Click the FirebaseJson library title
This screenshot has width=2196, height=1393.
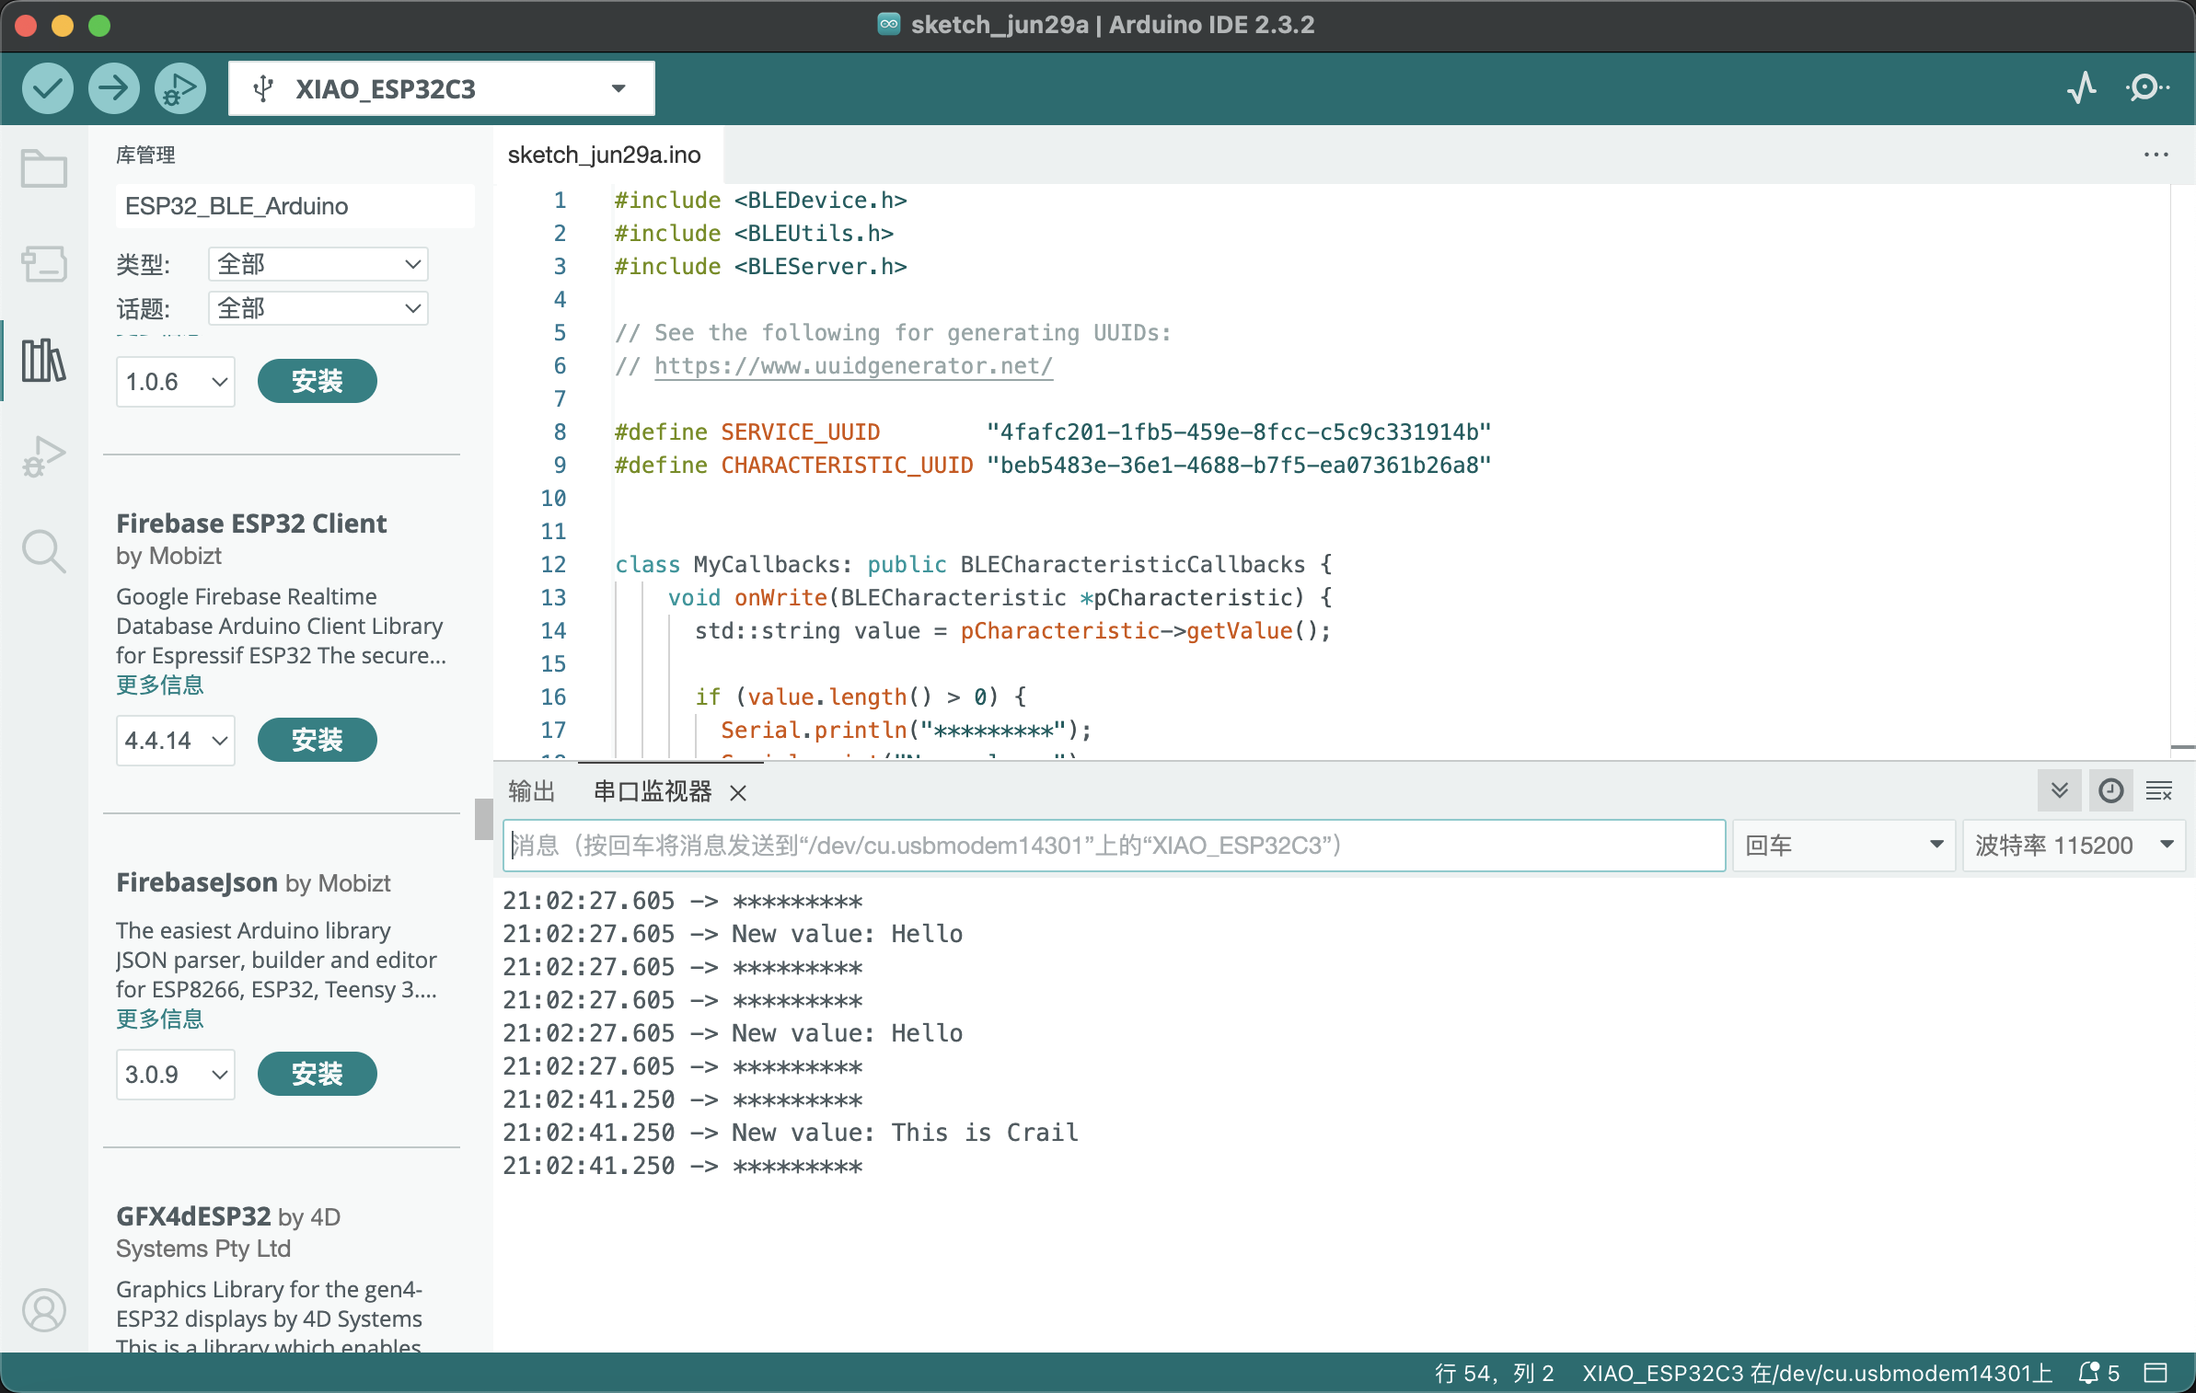(197, 881)
